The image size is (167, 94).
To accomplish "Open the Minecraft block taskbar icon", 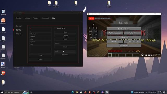I will 98,92.
